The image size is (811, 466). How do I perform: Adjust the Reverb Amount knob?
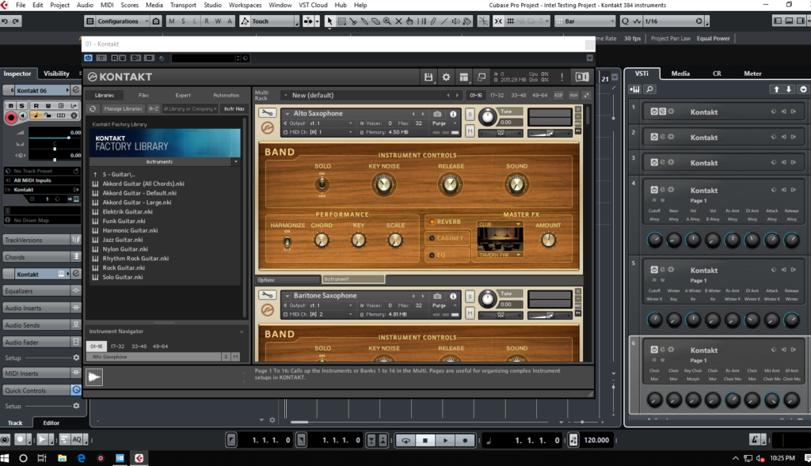(x=548, y=240)
